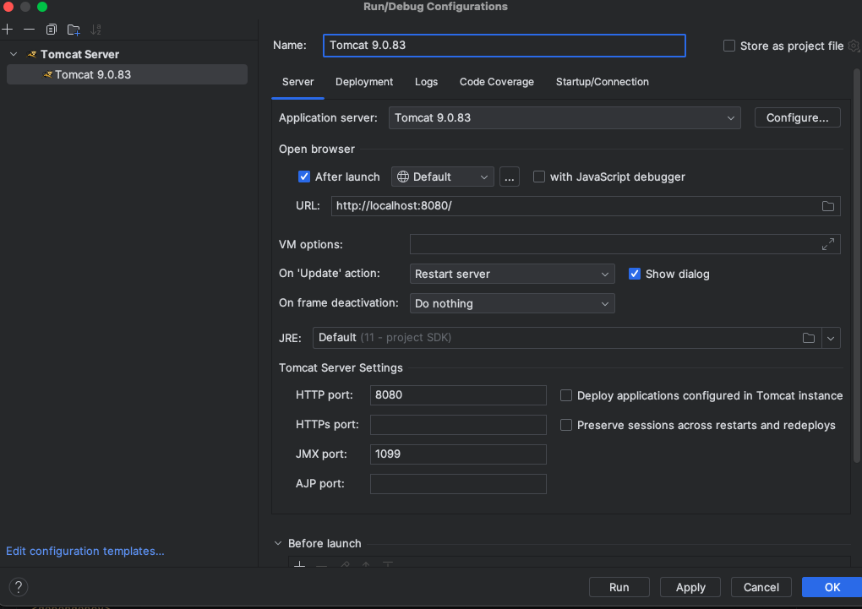Click the OK button
Image resolution: width=862 pixels, height=609 pixels.
click(832, 587)
